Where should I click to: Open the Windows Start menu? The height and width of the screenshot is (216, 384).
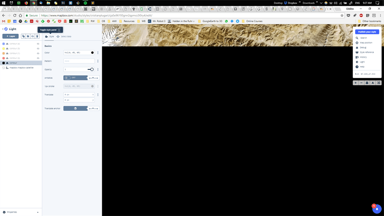pyautogui.click(x=4, y=3)
